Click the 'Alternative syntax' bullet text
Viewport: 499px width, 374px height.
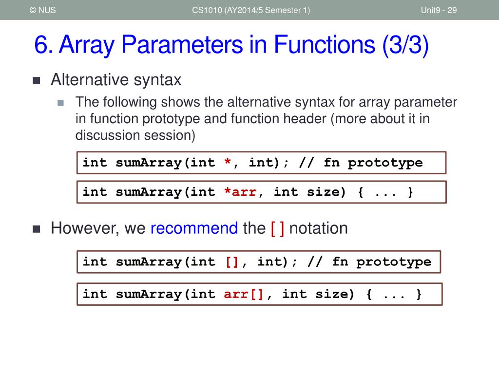point(116,79)
